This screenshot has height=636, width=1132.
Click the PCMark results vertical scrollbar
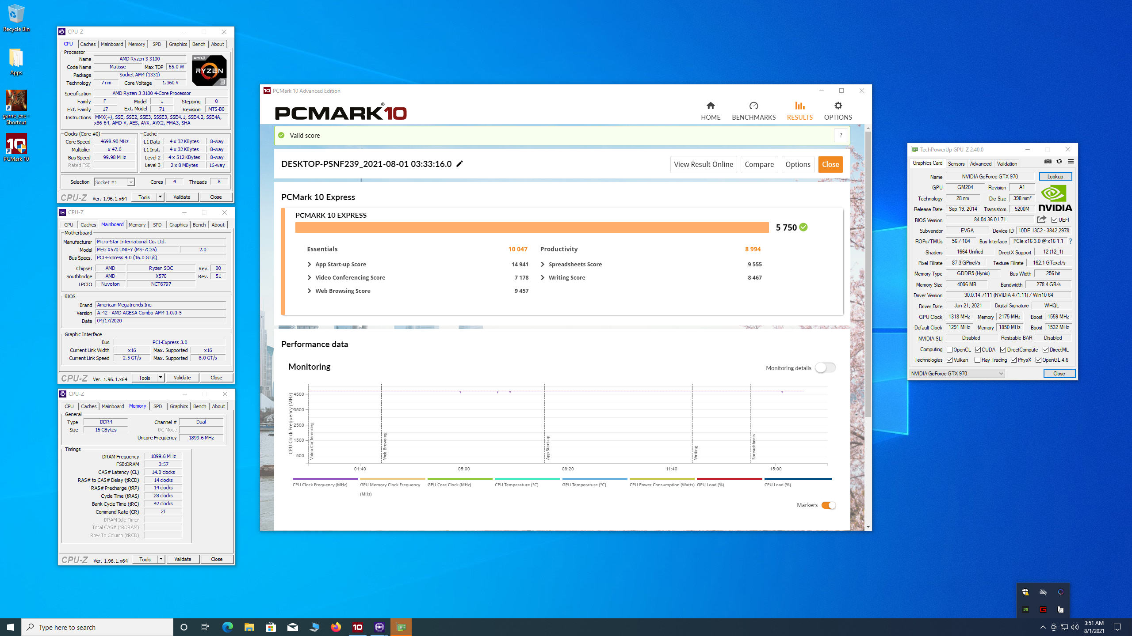tap(868, 274)
